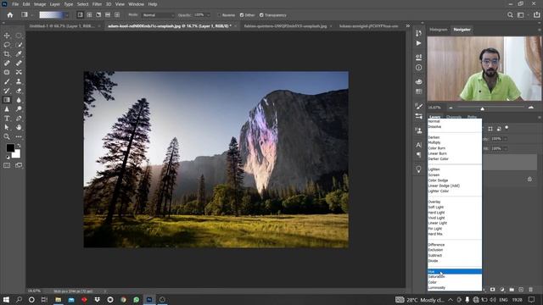Select the Move tool

(x=7, y=36)
